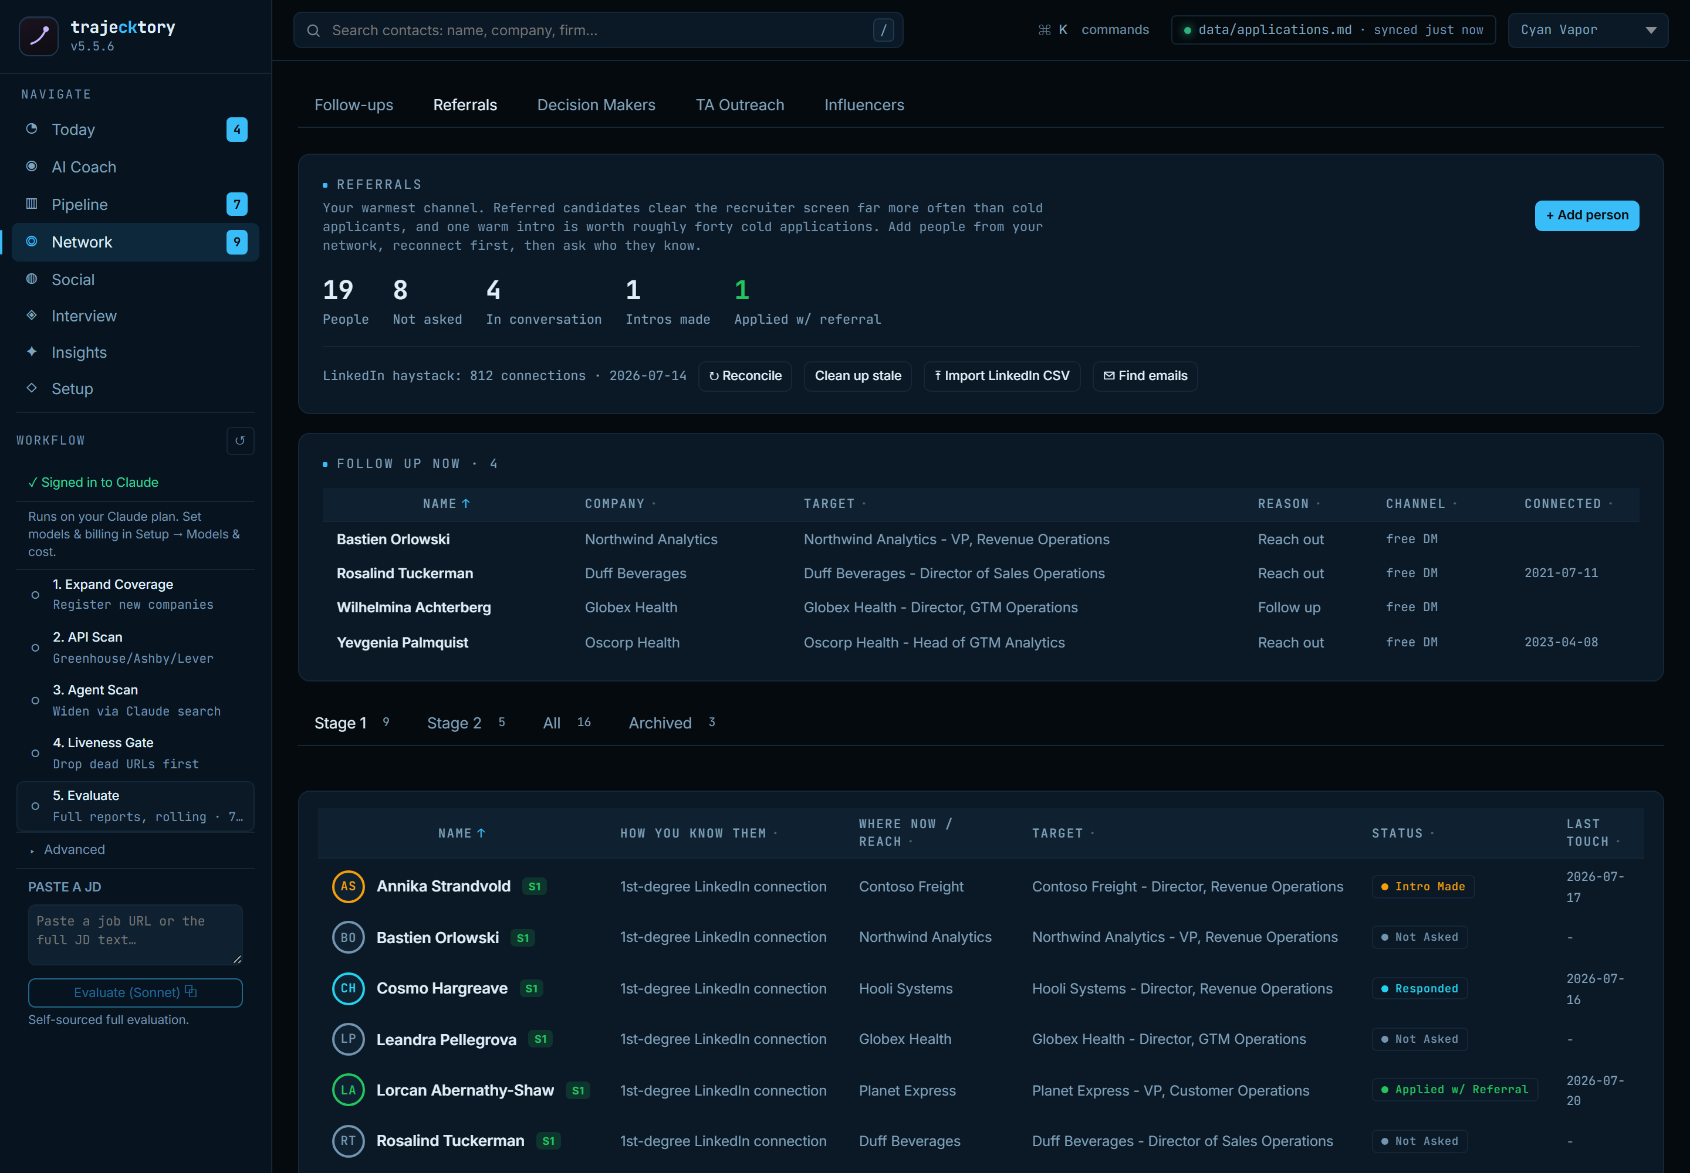Viewport: 1690px width, 1173px height.
Task: Click the Setup diamond icon
Action: pyautogui.click(x=32, y=388)
